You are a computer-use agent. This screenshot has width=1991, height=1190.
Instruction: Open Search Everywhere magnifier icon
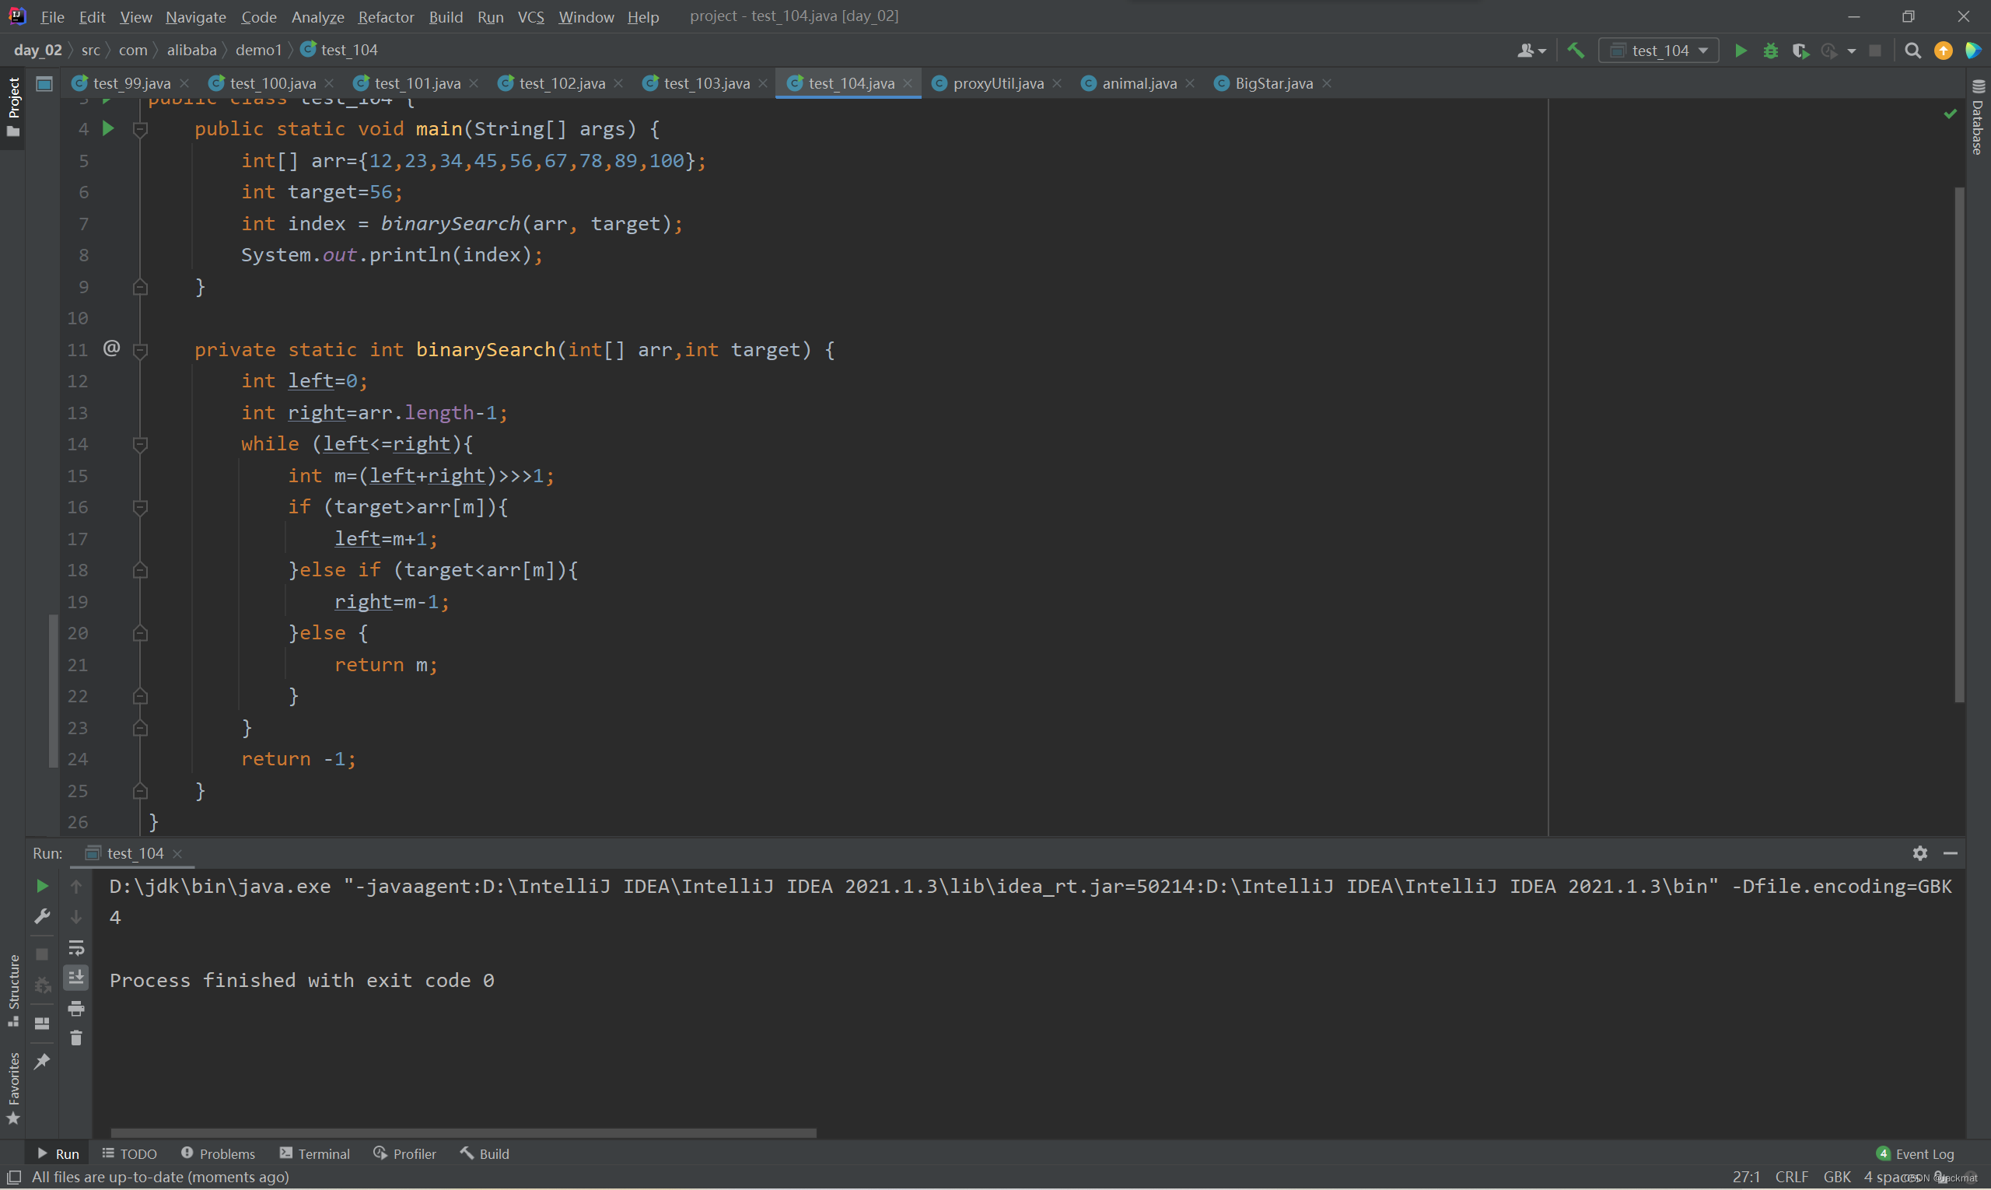(x=1912, y=51)
